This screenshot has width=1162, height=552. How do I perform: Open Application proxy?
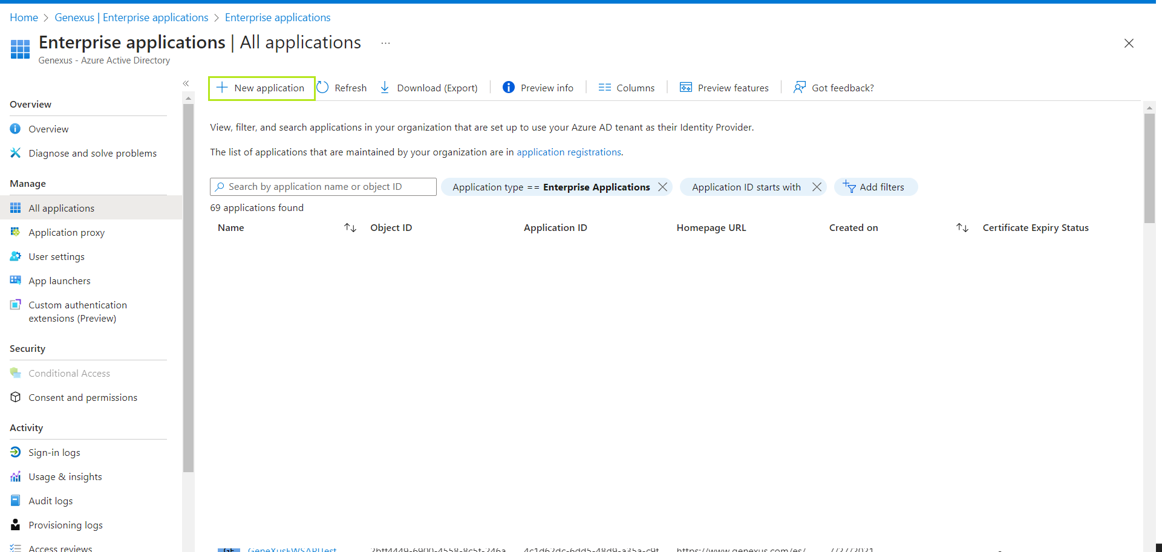click(x=67, y=233)
